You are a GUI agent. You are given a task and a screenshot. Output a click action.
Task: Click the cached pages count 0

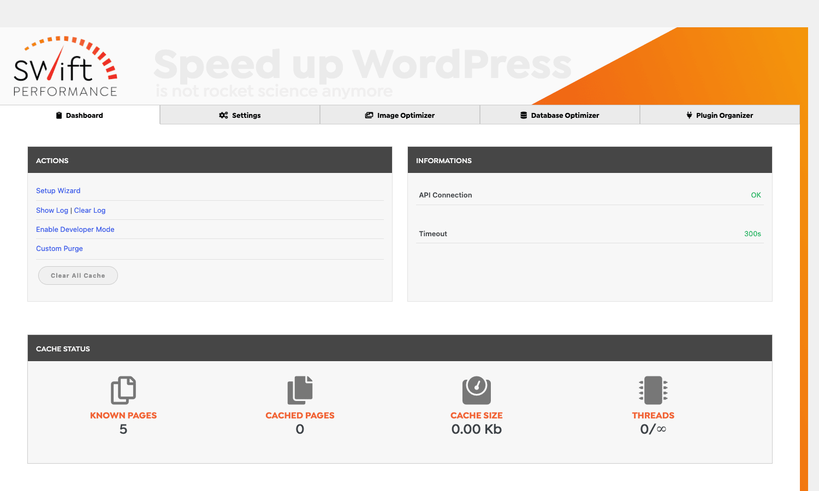tap(300, 429)
